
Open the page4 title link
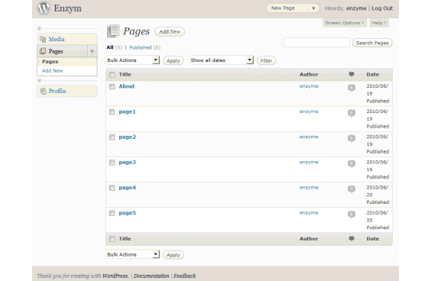pyautogui.click(x=127, y=188)
